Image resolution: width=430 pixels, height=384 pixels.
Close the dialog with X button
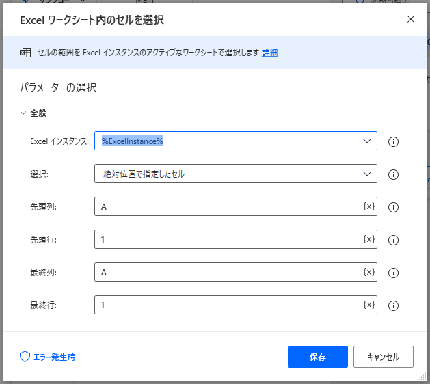click(x=411, y=19)
